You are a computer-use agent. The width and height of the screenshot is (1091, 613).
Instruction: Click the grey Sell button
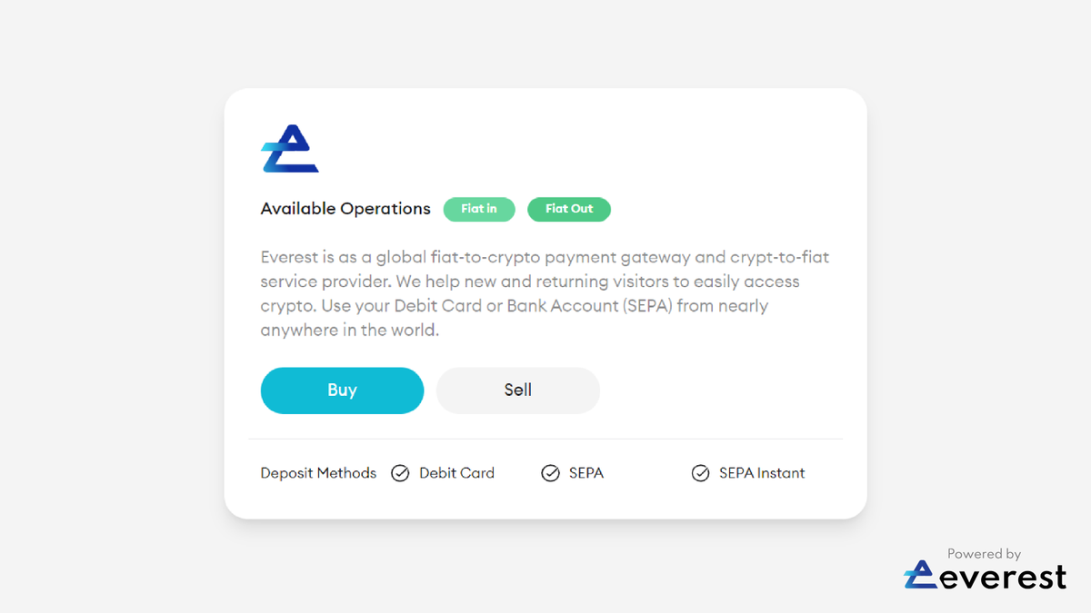click(x=518, y=391)
